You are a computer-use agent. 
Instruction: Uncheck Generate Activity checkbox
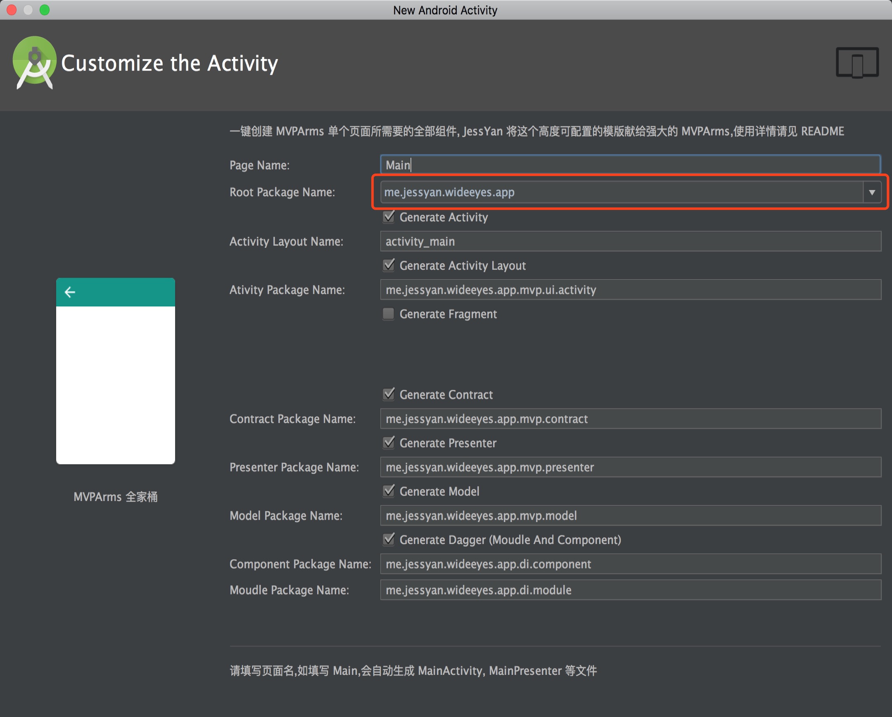[x=389, y=217]
